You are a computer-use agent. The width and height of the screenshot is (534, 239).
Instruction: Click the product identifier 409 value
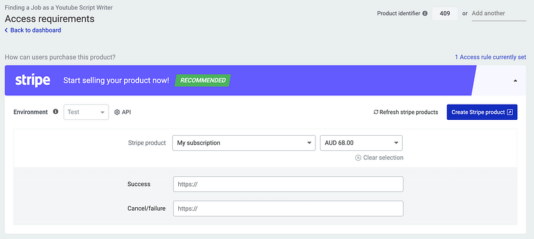445,14
